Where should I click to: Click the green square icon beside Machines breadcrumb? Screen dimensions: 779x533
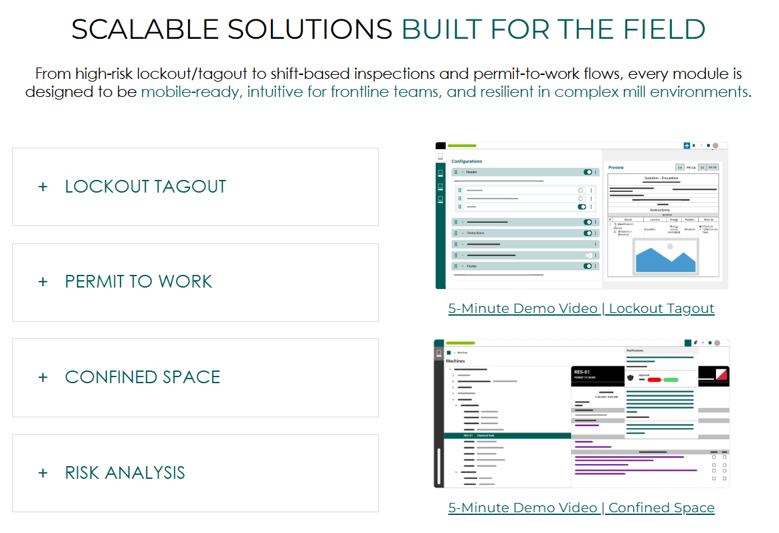[x=449, y=352]
